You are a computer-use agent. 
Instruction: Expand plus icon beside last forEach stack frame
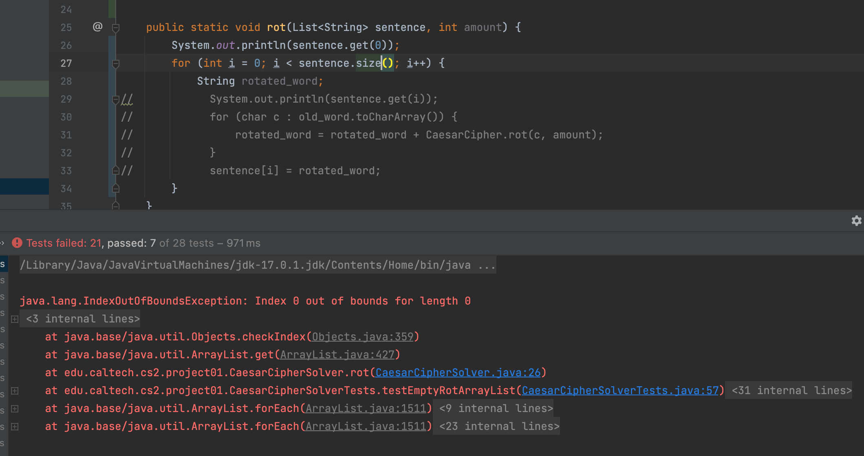(x=15, y=426)
